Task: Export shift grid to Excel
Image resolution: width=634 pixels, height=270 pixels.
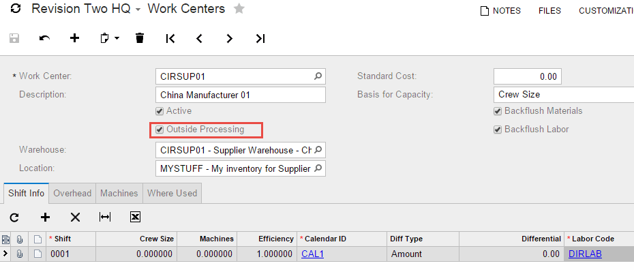Action: [135, 217]
